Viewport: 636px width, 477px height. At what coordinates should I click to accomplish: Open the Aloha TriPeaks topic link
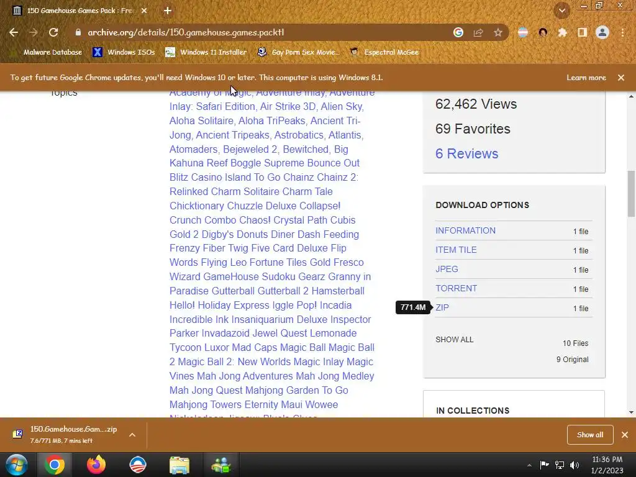[x=271, y=121]
